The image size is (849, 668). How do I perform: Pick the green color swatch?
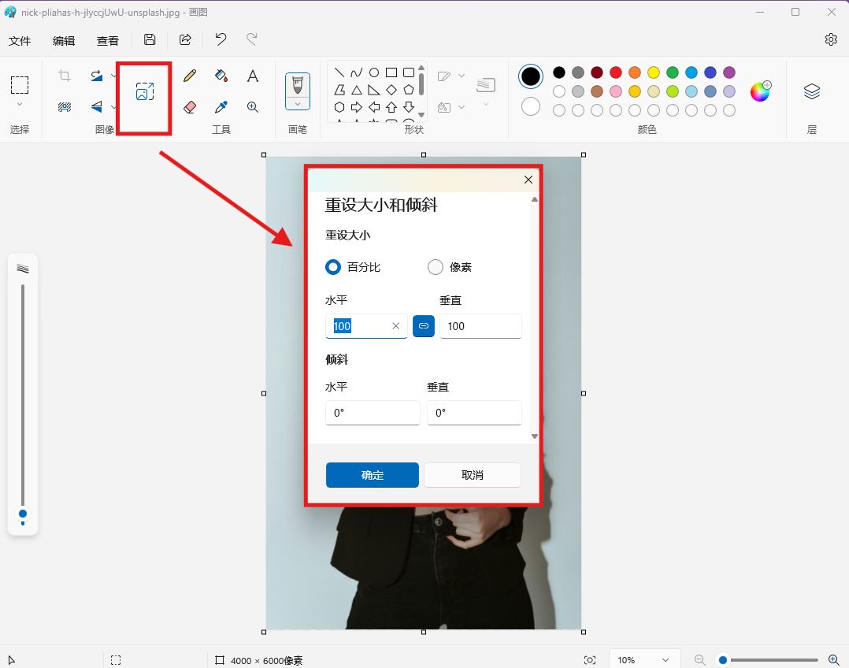coord(673,72)
